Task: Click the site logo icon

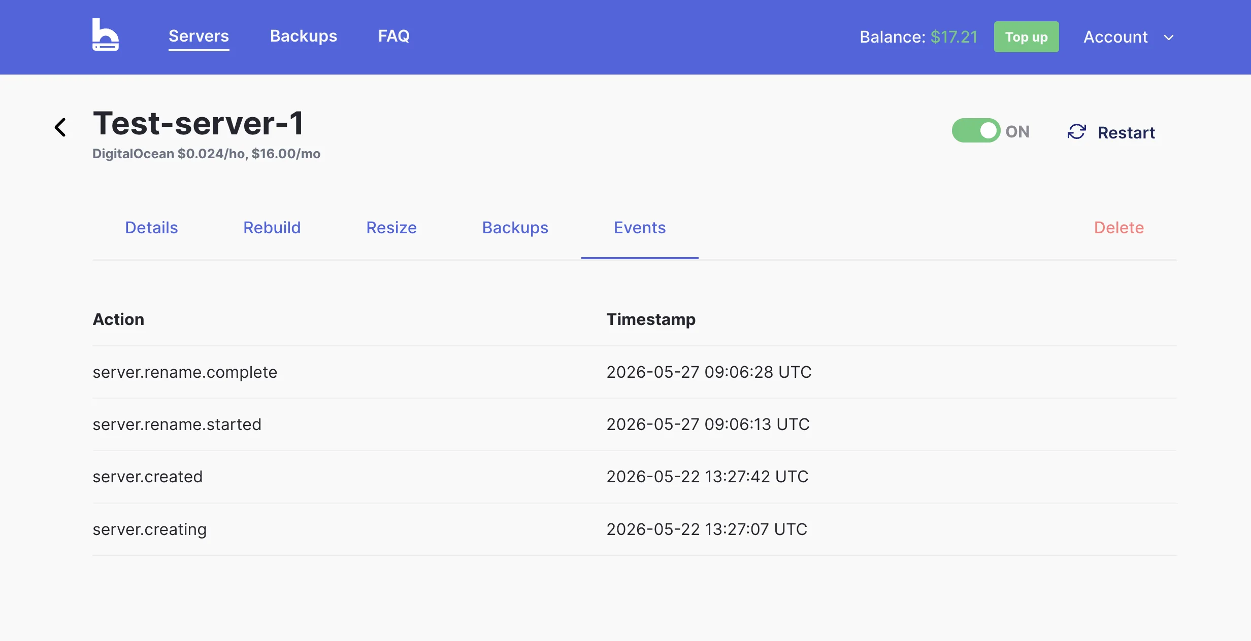Action: tap(106, 34)
